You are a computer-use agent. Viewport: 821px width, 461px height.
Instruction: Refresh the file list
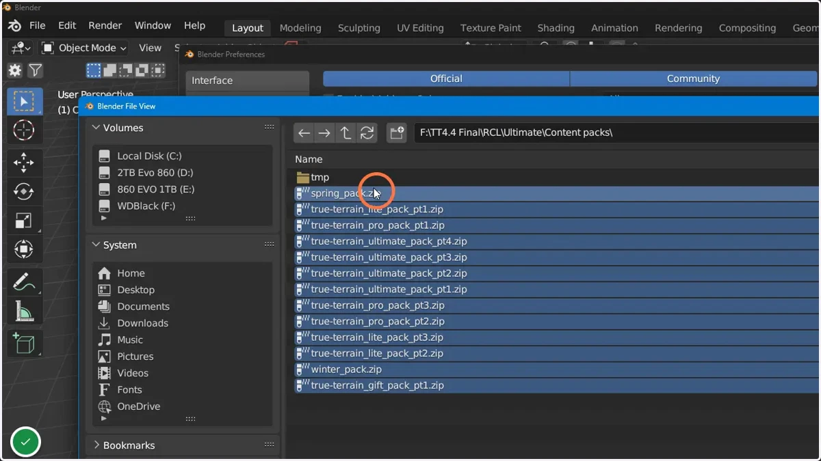[x=367, y=132]
